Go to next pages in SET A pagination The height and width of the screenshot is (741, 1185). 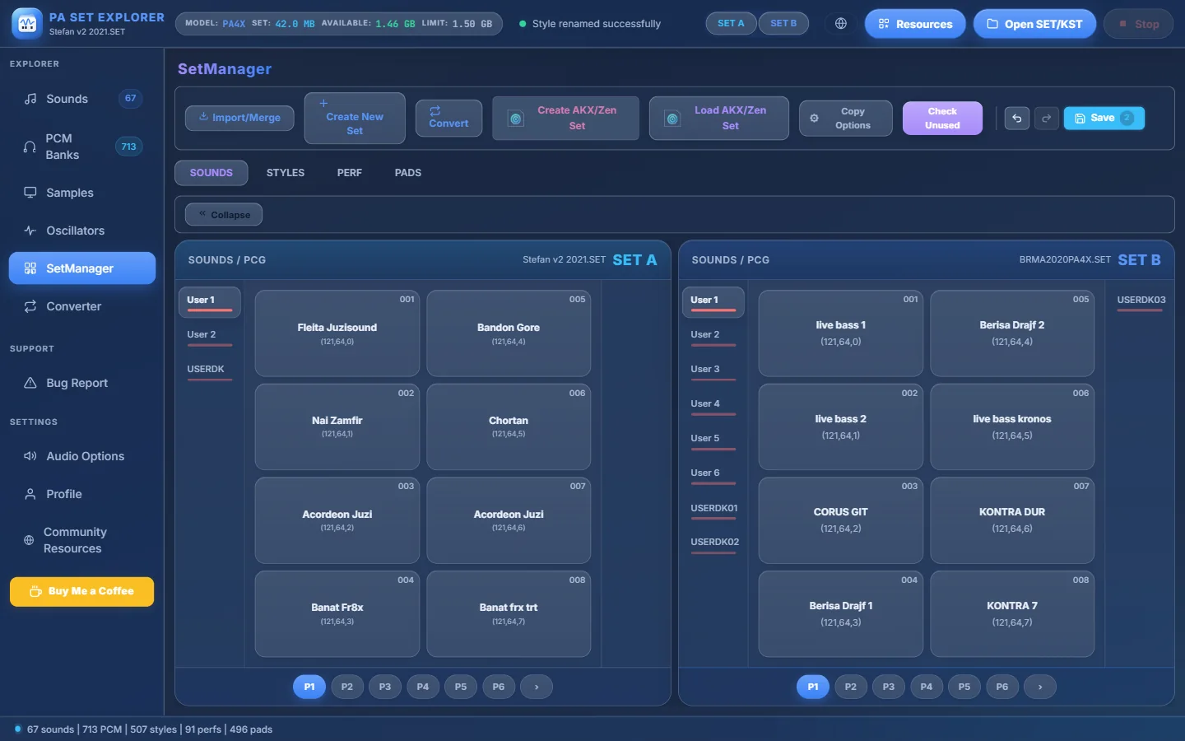[537, 687]
